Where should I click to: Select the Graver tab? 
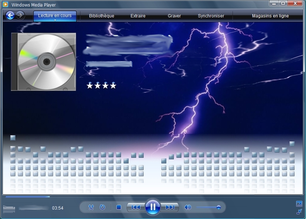(174, 16)
